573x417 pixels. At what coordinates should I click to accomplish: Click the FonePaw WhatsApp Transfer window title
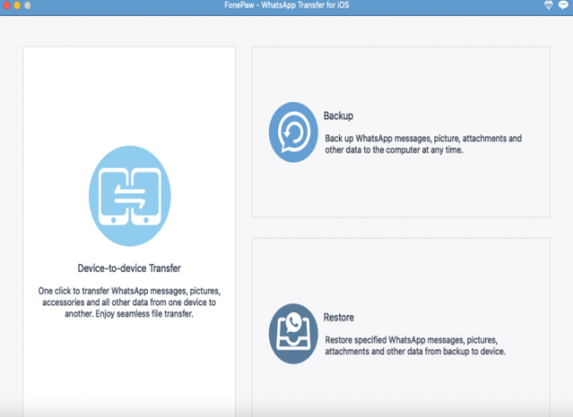click(286, 5)
